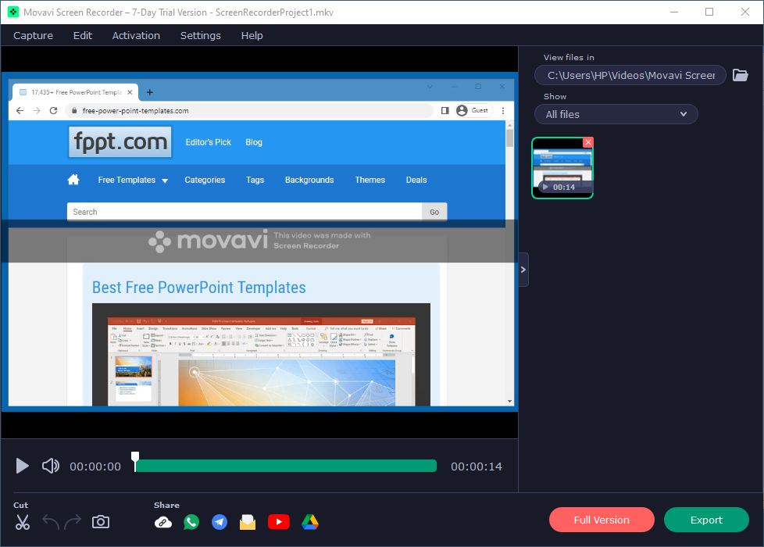This screenshot has width=764, height=547.
Task: Click the Export button
Action: [706, 520]
